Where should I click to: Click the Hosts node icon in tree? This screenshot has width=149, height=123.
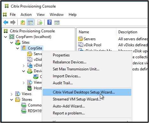(x=29, y=88)
